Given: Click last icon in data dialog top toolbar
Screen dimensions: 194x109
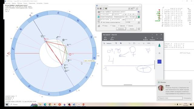Looking at the screenshot, I should [137, 8].
